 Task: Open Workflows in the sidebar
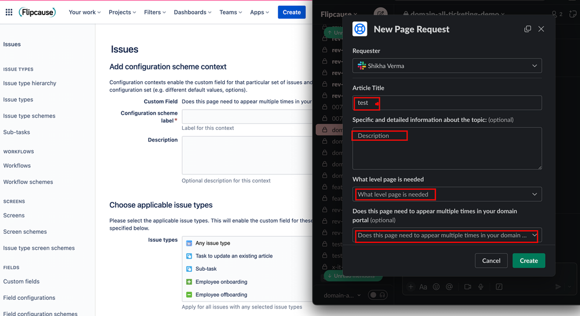tap(17, 166)
